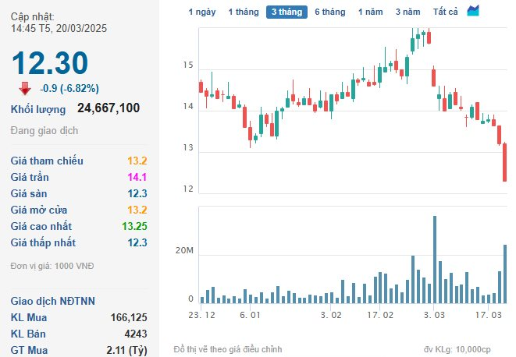Display Tất cả full price history
516x357 pixels.
tap(445, 12)
